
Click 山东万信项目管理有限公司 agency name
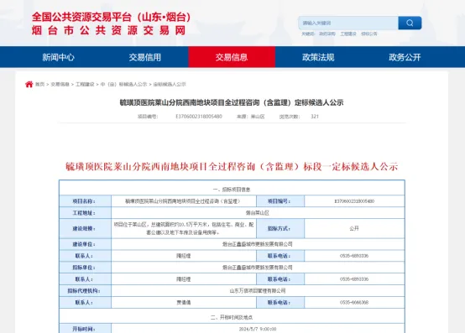tap(258, 290)
